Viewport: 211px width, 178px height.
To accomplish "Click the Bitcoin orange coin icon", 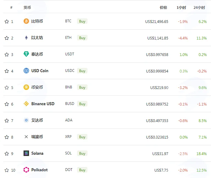I will [26, 21].
